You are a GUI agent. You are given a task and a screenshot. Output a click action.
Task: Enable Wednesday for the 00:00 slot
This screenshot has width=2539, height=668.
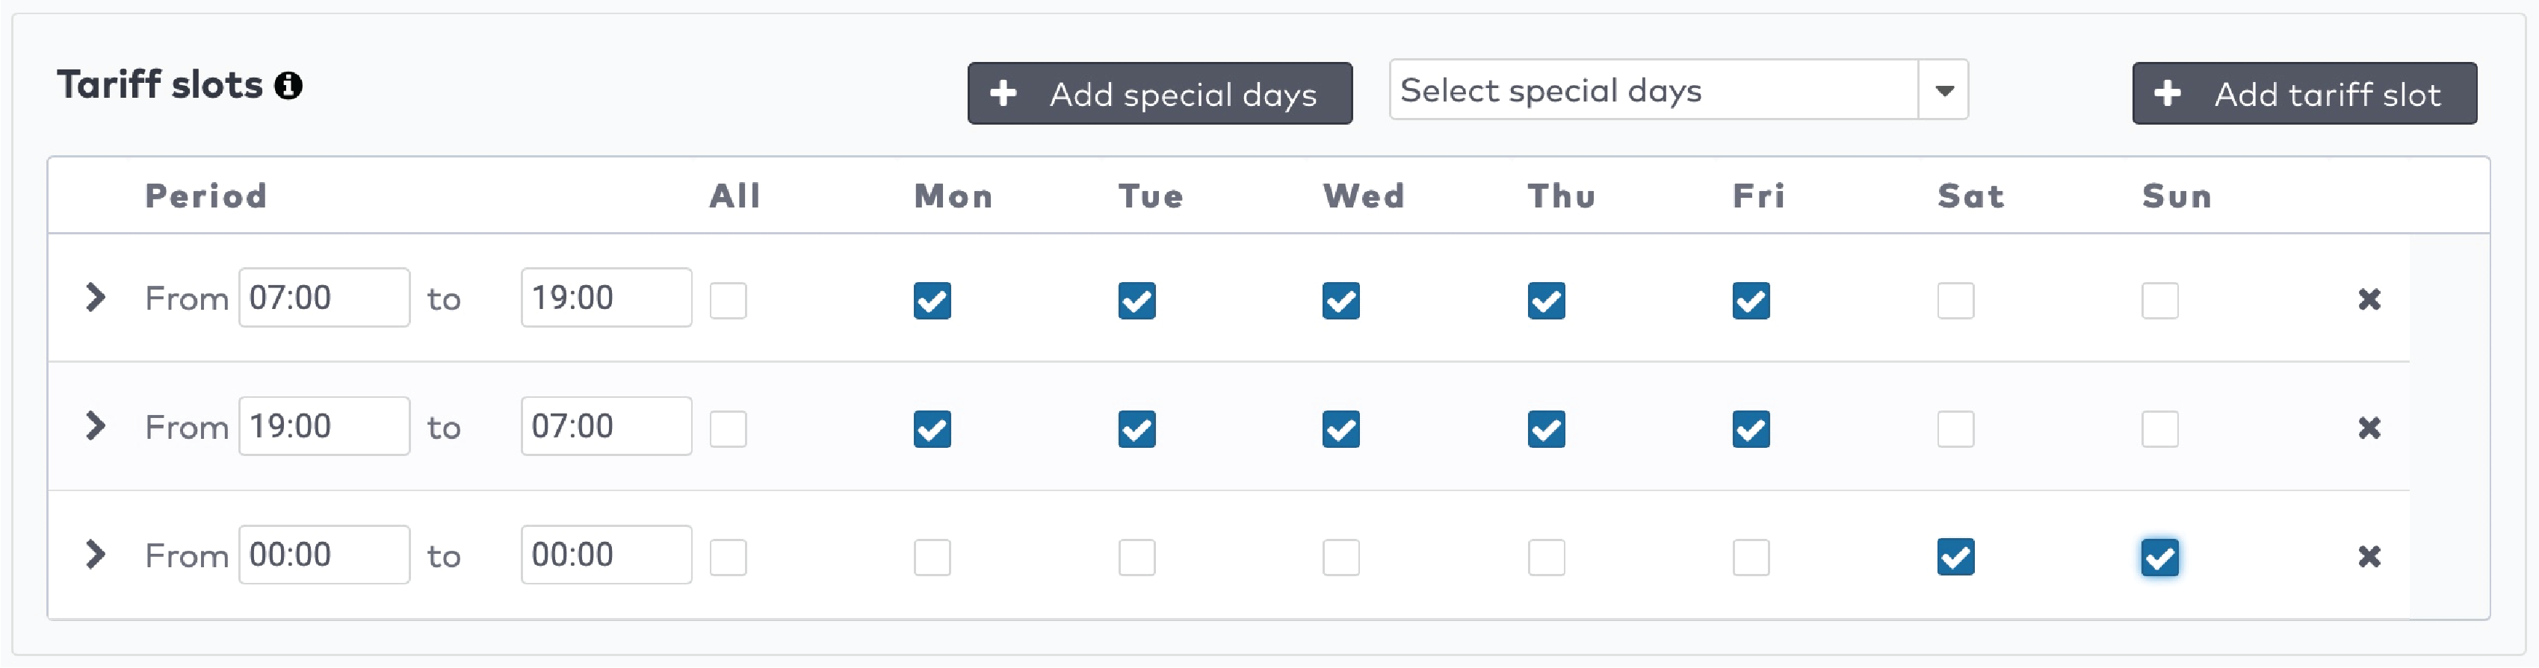[x=1340, y=558]
